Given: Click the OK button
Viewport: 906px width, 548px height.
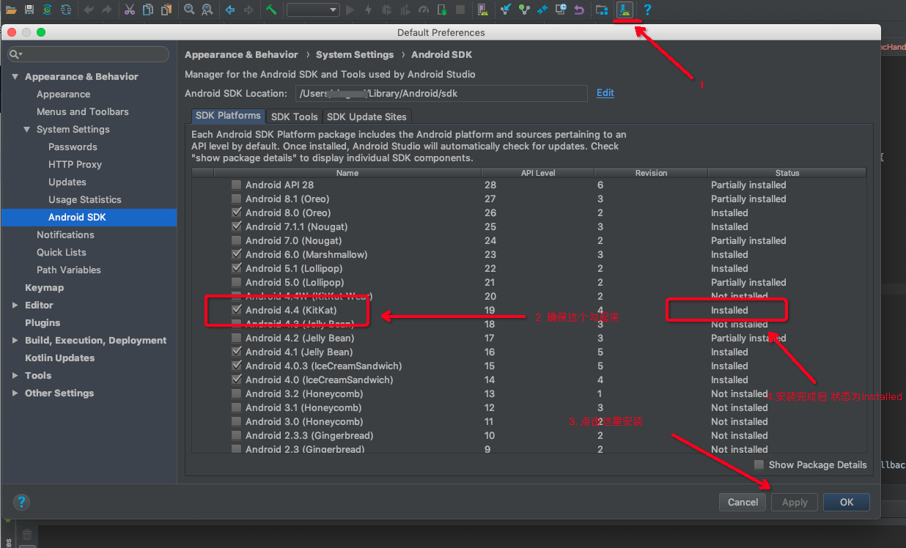Looking at the screenshot, I should pyautogui.click(x=847, y=502).
